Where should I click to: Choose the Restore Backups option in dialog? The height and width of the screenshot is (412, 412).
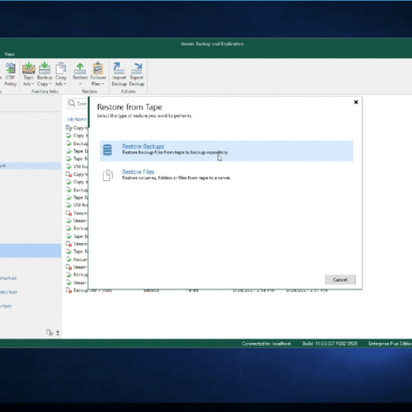(226, 151)
